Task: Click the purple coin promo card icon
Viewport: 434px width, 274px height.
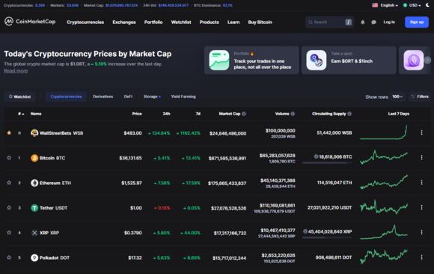Action: 414,60
